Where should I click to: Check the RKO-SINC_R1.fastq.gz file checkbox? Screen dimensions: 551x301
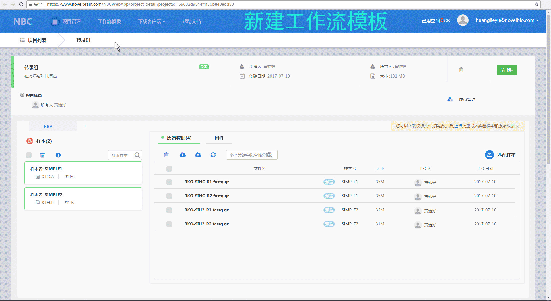coord(169,182)
